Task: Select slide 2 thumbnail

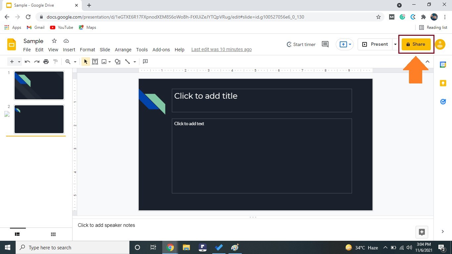Action: tap(39, 119)
